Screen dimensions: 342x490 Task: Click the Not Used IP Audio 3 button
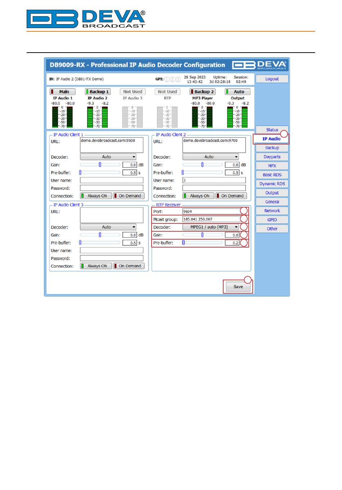point(132,92)
